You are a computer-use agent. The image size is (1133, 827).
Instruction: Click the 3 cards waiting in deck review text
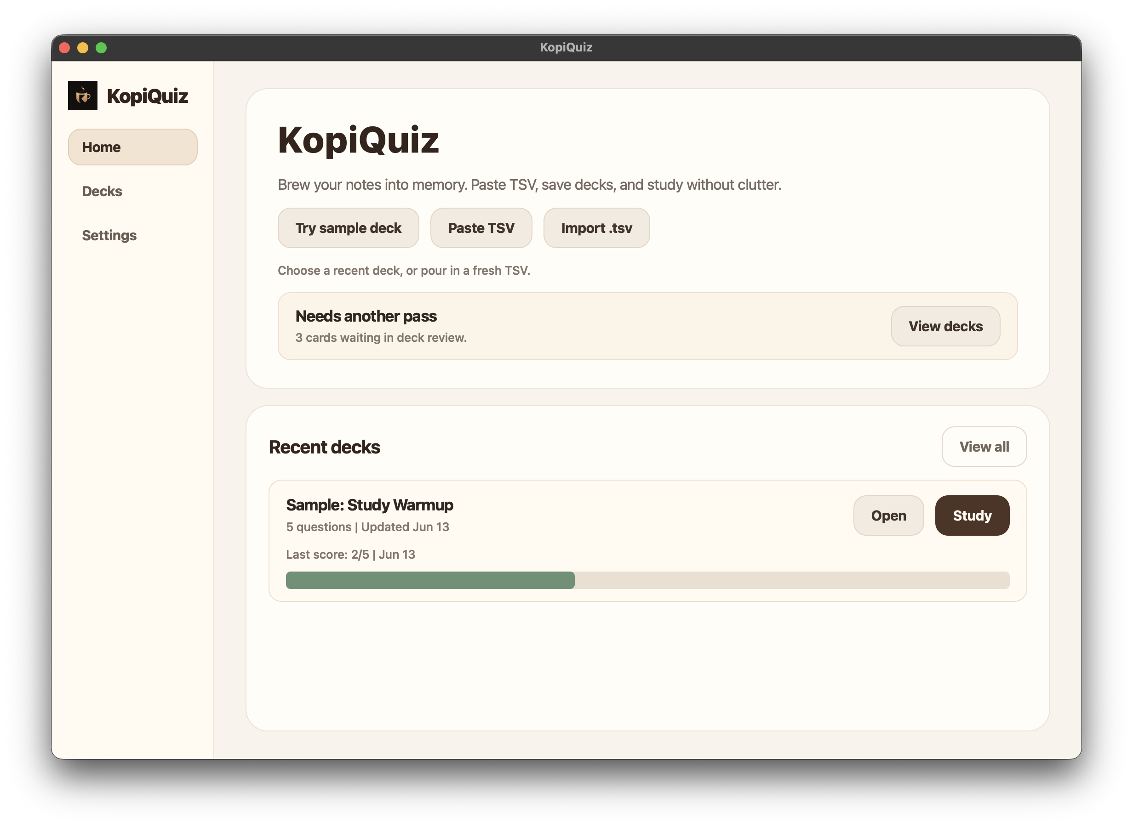click(381, 338)
